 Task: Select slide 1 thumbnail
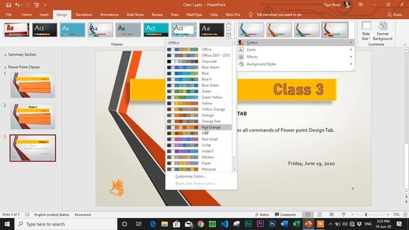click(33, 85)
